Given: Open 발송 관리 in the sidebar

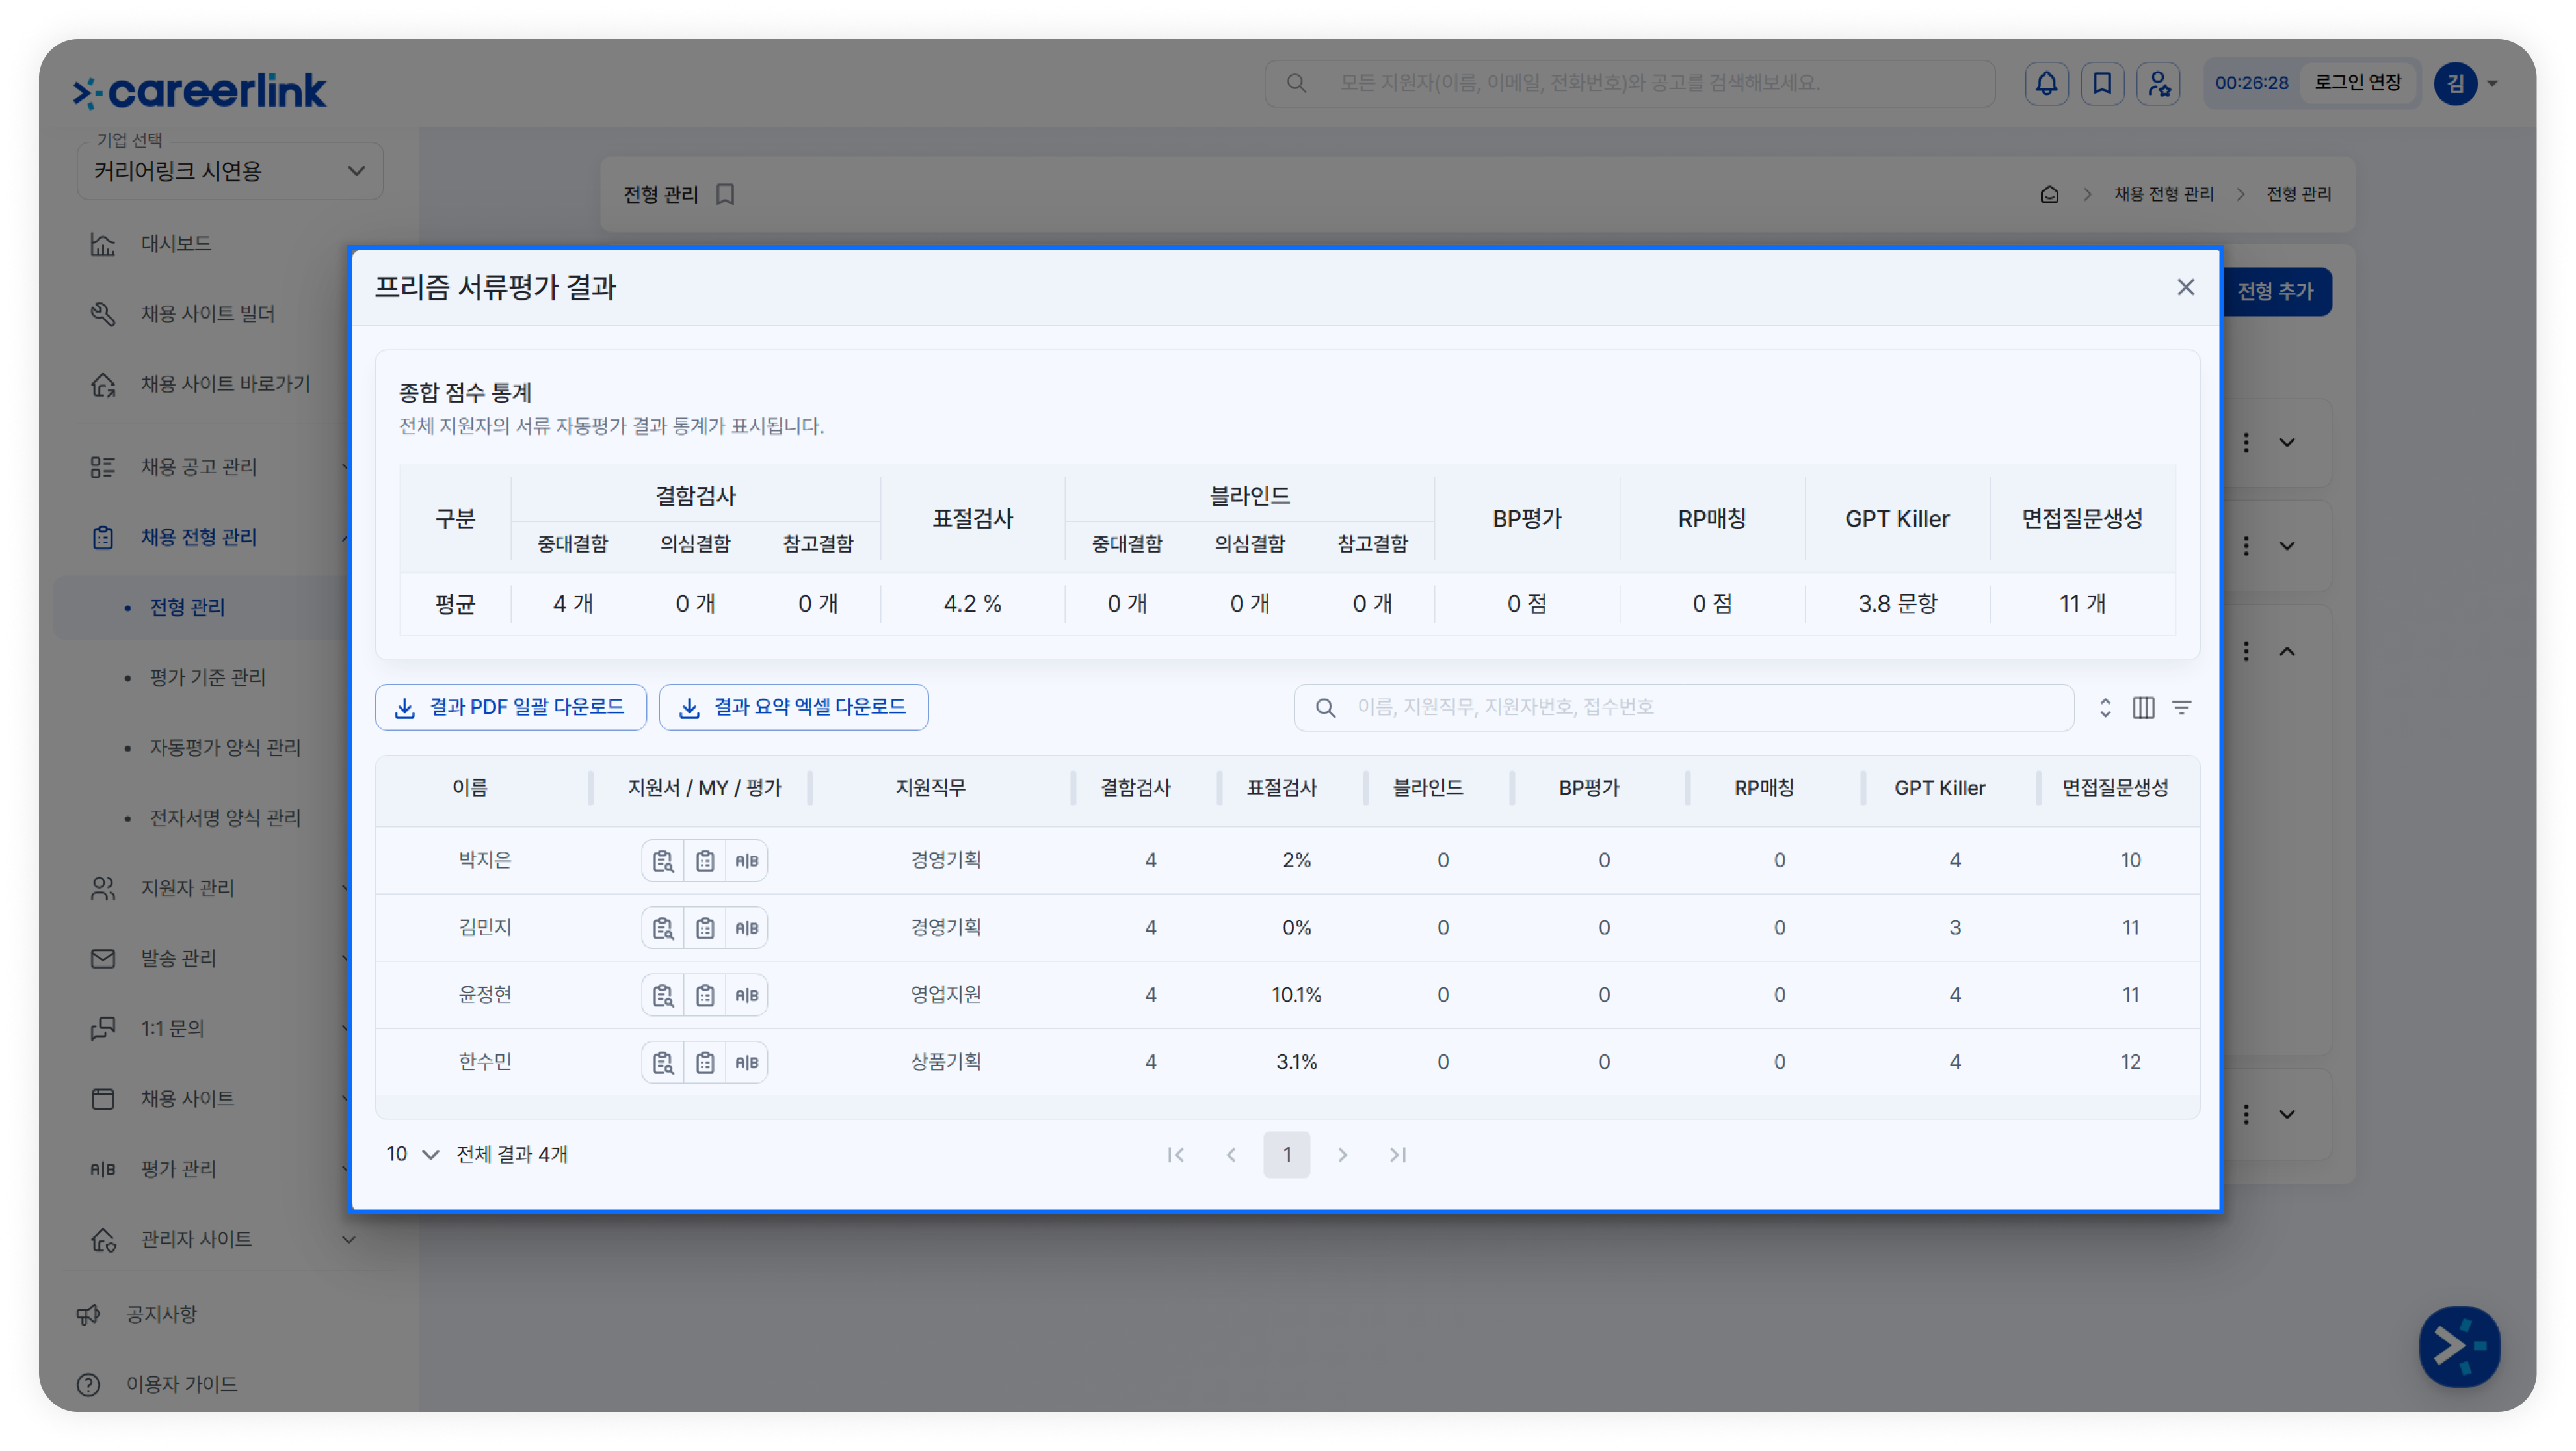Looking at the screenshot, I should click(178, 958).
